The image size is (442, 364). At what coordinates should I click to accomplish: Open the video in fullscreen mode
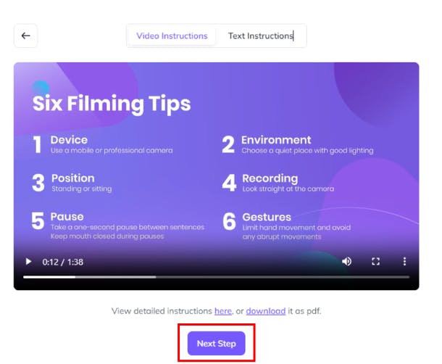[375, 262]
